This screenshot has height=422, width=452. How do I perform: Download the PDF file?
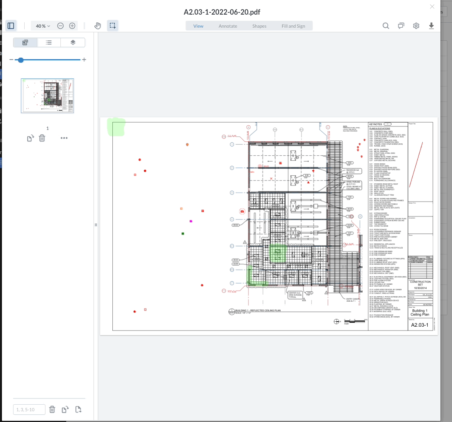pos(431,26)
